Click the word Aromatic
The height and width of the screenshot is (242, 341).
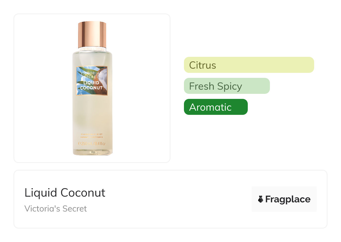pyautogui.click(x=210, y=107)
